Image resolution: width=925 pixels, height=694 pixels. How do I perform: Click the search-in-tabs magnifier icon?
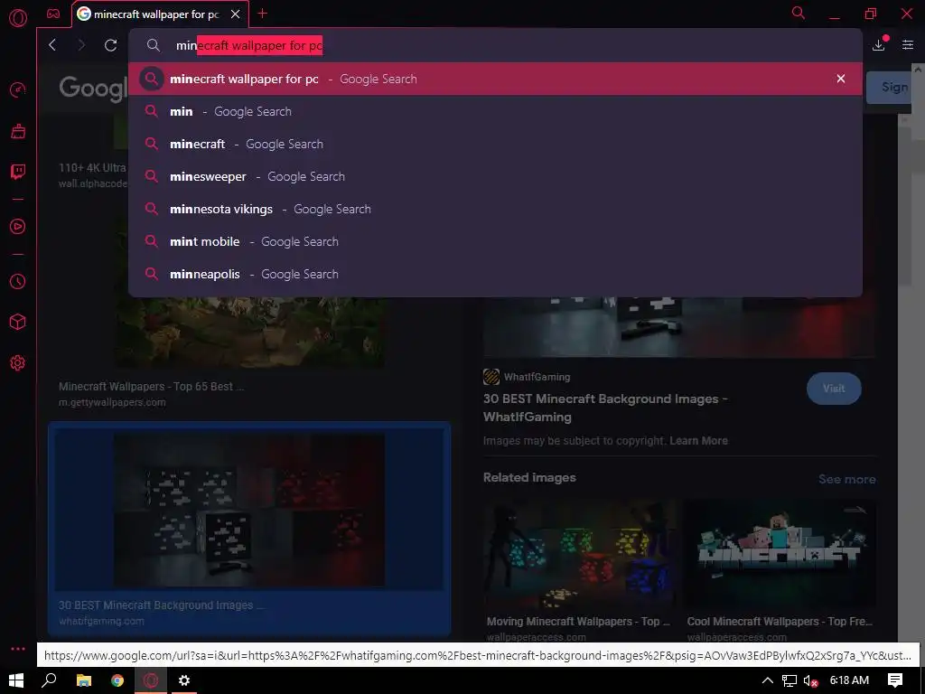coord(799,13)
